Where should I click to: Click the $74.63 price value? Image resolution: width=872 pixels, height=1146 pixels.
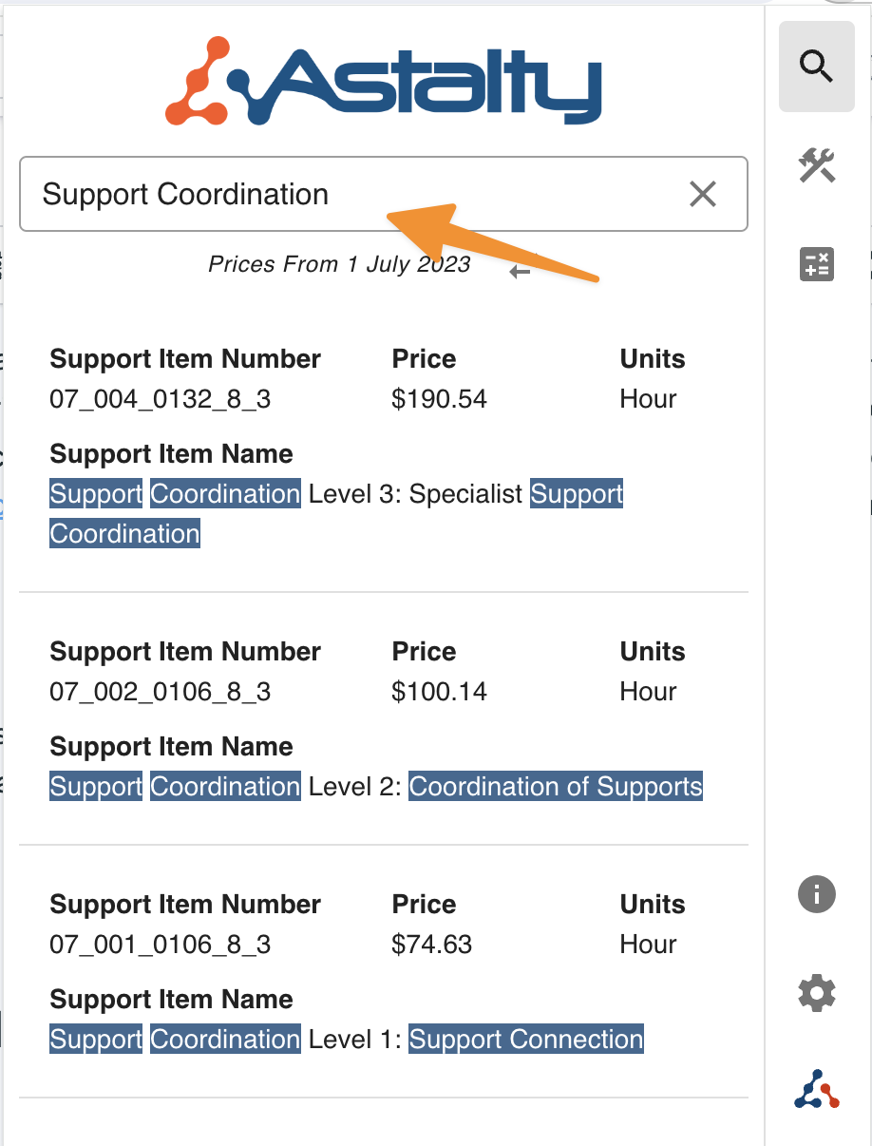(x=431, y=945)
